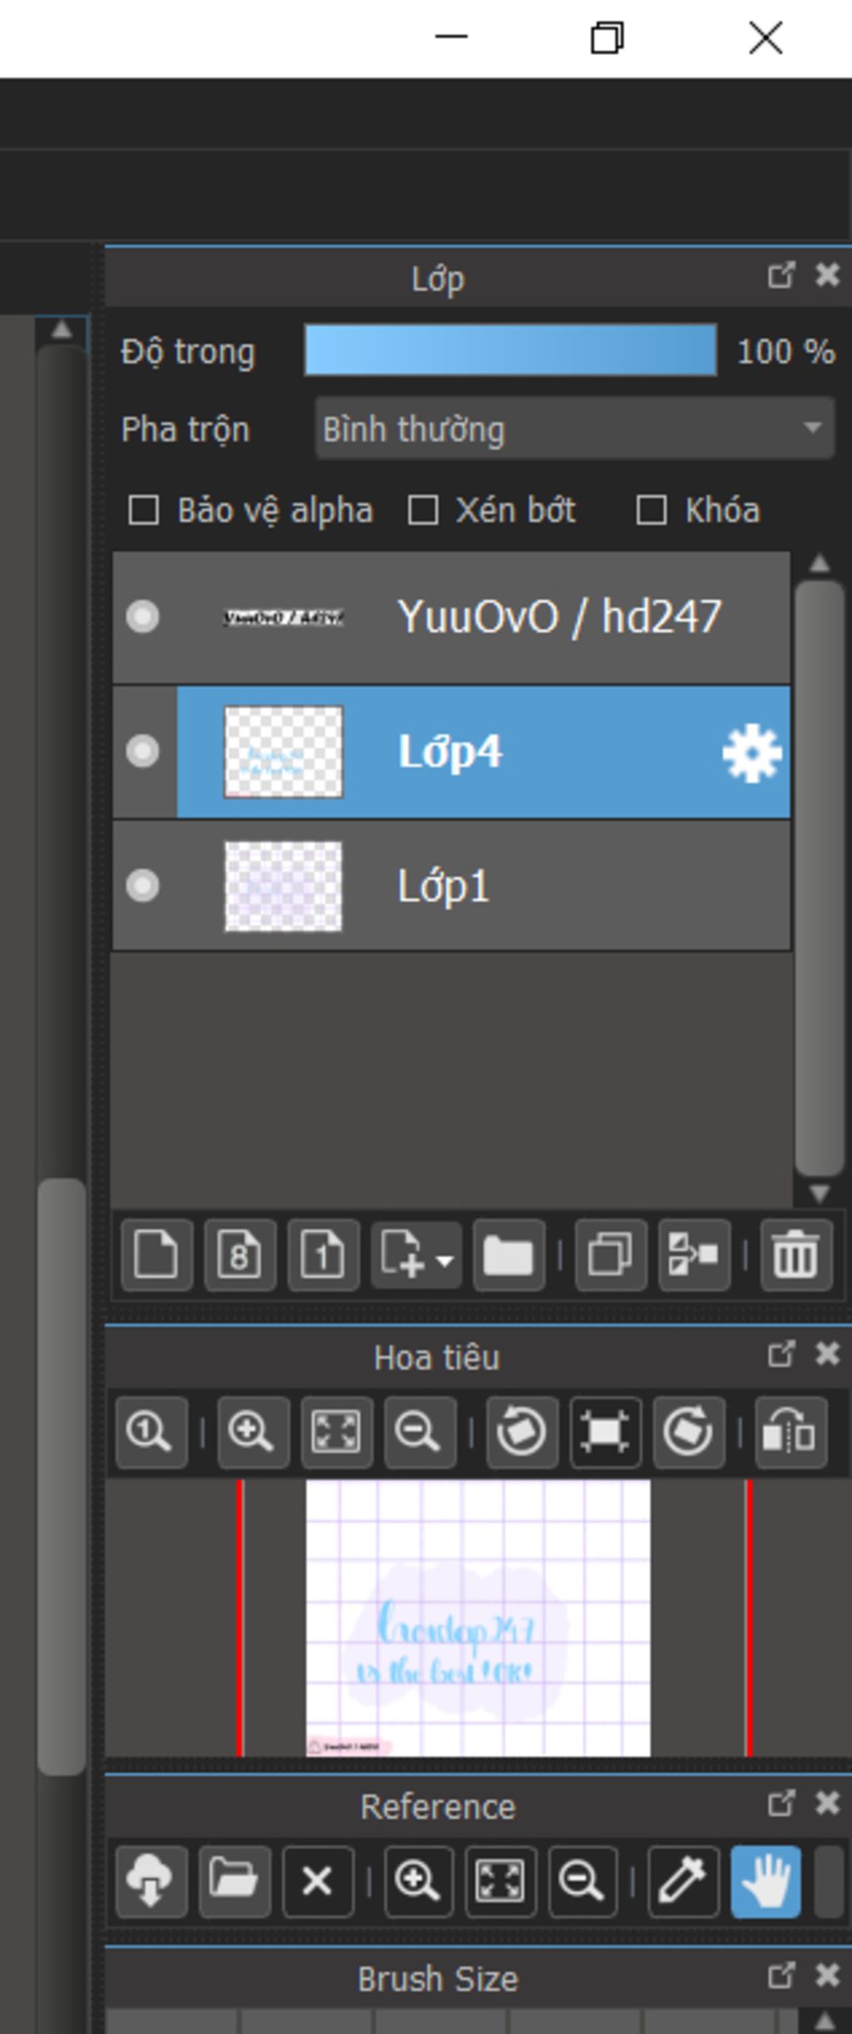Expand the add special layer dropdown arrow
The height and width of the screenshot is (2034, 852).
[x=445, y=1259]
